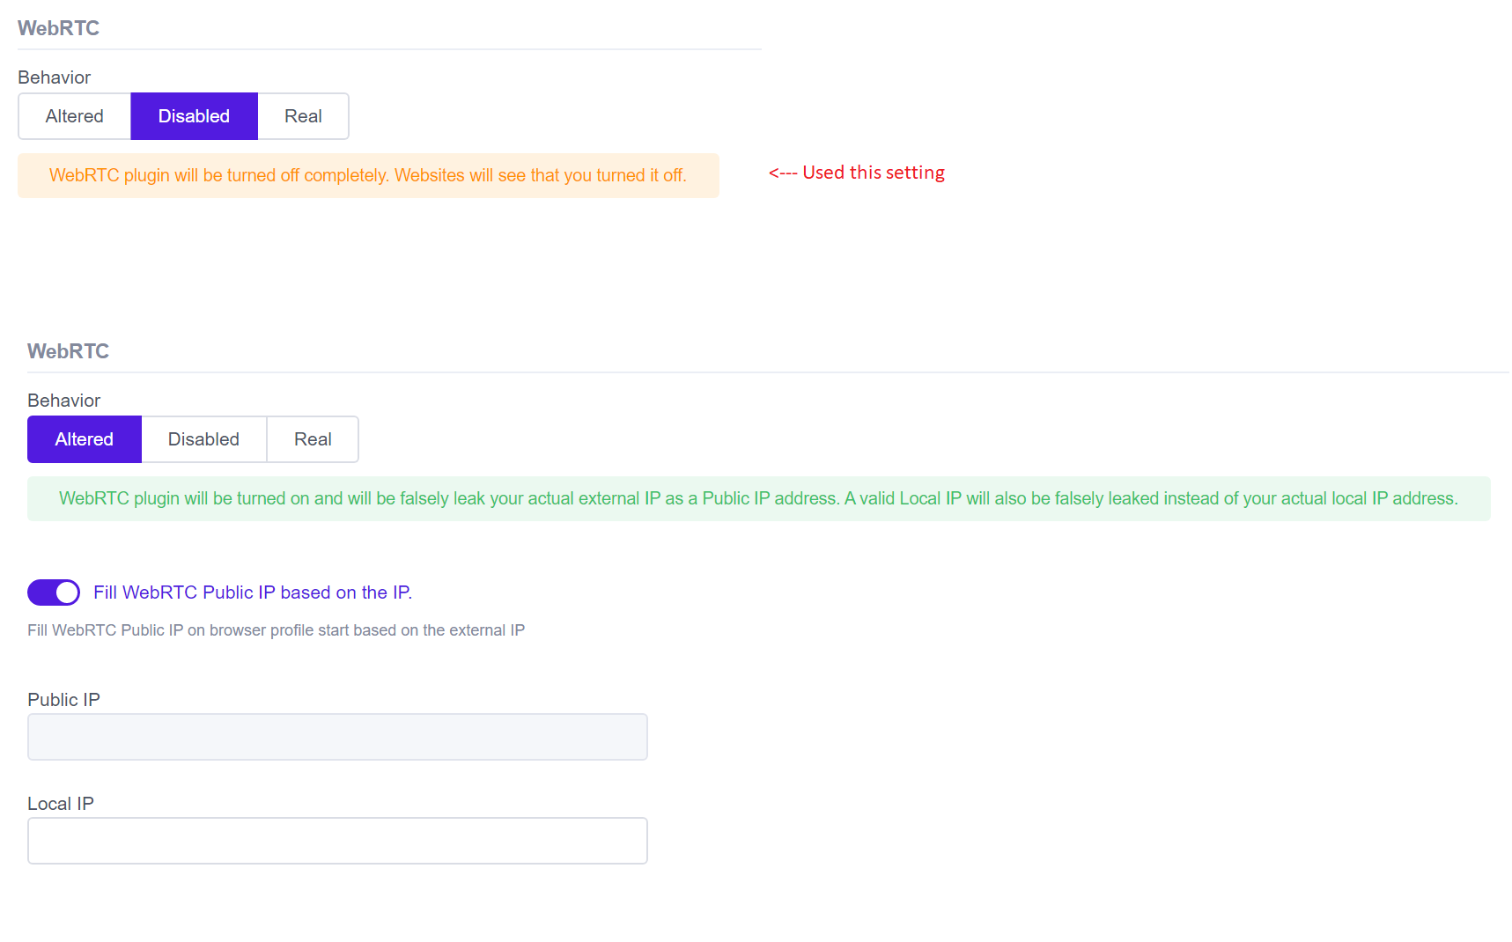Image resolution: width=1512 pixels, height=942 pixels.
Task: Click the upper WebRTC section heading
Action: [58, 28]
